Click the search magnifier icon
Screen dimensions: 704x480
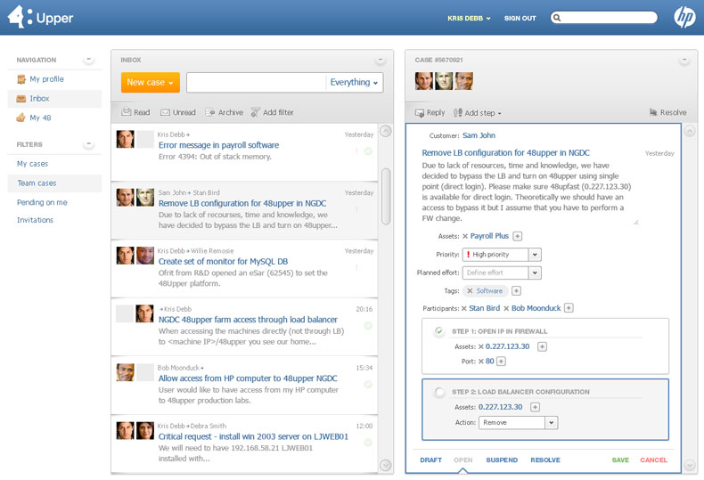pyautogui.click(x=557, y=18)
